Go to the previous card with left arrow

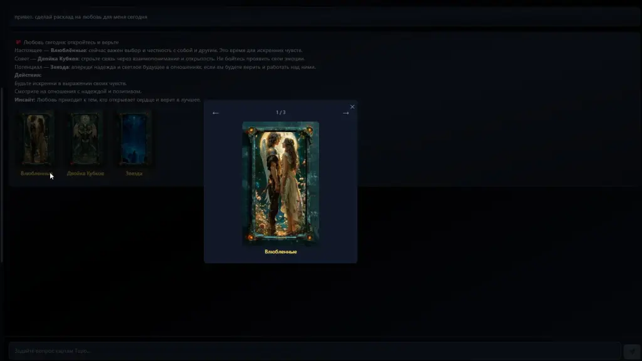pyautogui.click(x=216, y=113)
